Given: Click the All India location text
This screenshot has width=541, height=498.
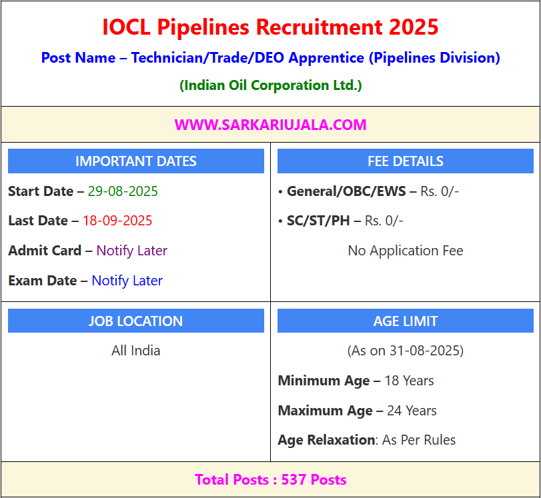Looking at the screenshot, I should pyautogui.click(x=136, y=351).
